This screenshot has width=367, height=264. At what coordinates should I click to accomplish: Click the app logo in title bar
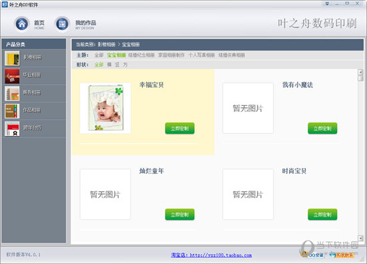click(x=5, y=5)
